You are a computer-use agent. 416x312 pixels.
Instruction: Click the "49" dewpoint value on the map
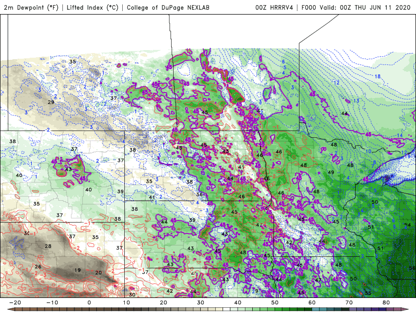point(331,172)
